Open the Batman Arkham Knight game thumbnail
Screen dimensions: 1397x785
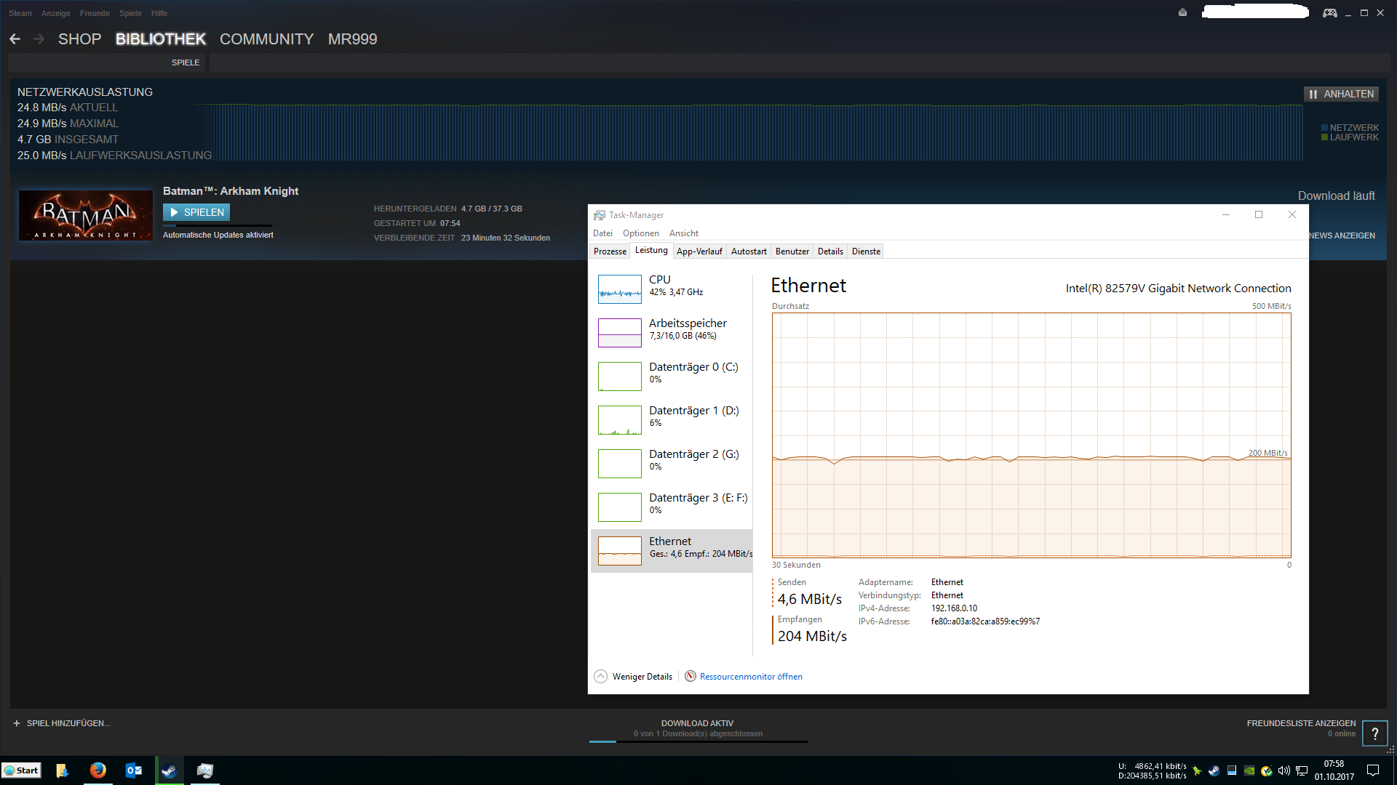(x=86, y=215)
